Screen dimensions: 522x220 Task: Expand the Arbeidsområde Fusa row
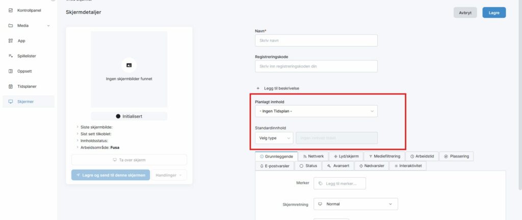click(97, 147)
